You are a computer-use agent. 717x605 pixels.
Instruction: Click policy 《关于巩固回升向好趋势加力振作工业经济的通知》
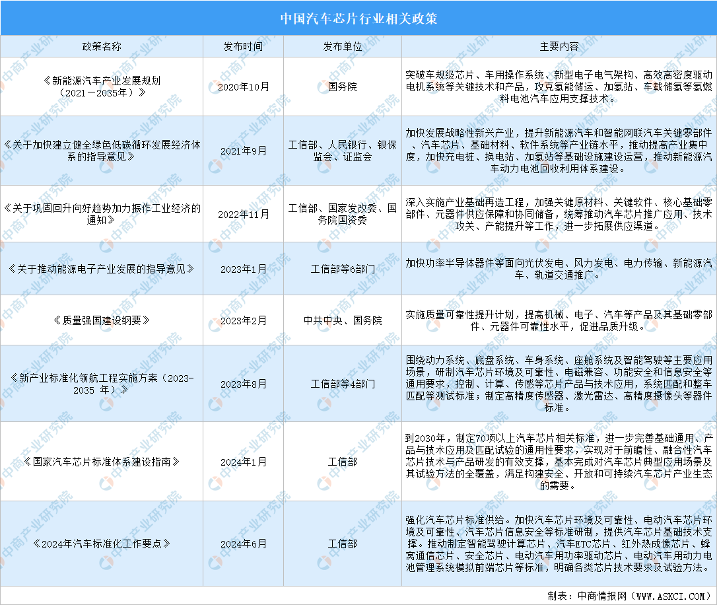pyautogui.click(x=102, y=214)
